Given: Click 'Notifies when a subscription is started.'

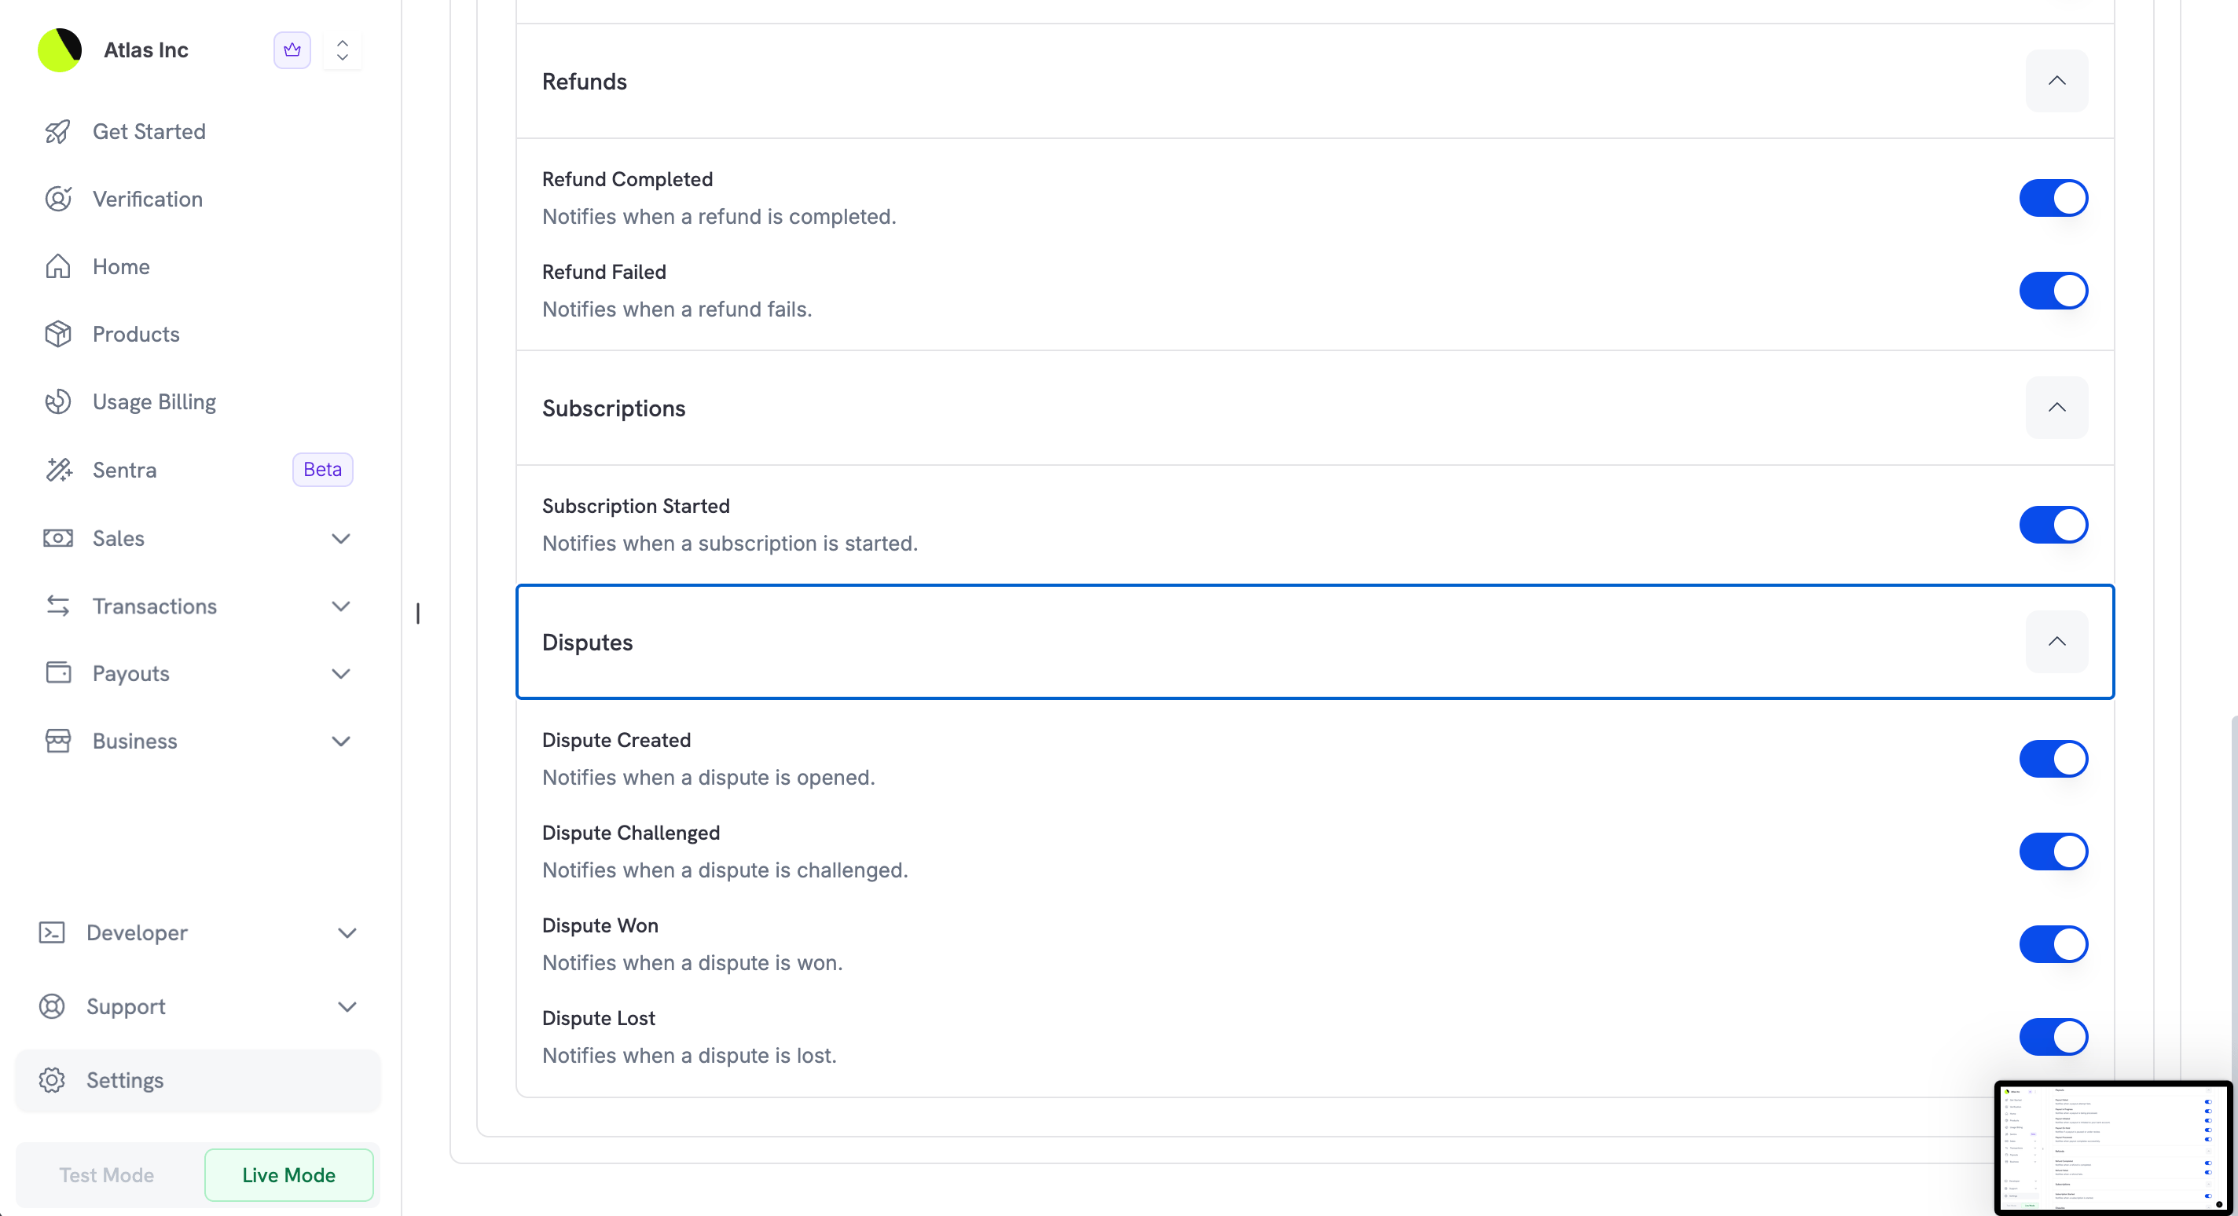Looking at the screenshot, I should [730, 543].
